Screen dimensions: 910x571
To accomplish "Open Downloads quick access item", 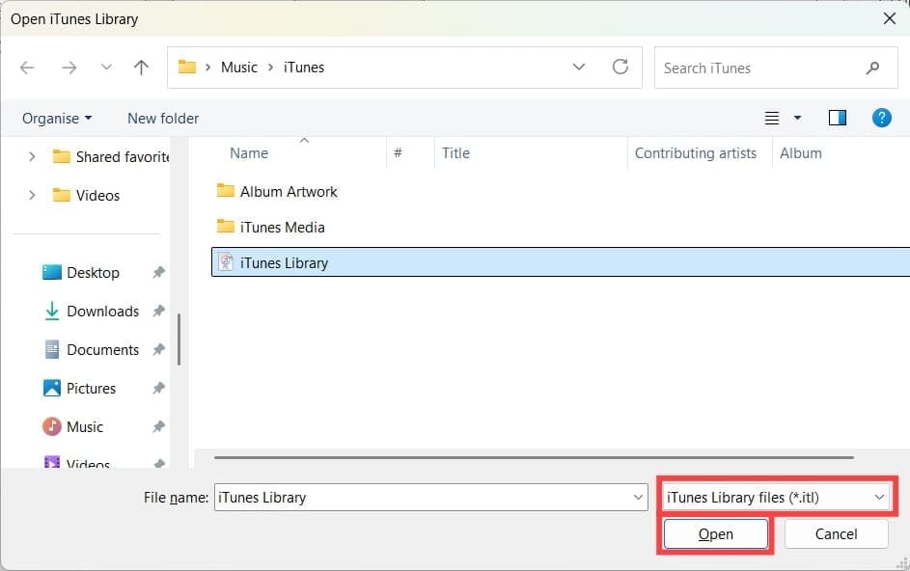I will point(92,312).
